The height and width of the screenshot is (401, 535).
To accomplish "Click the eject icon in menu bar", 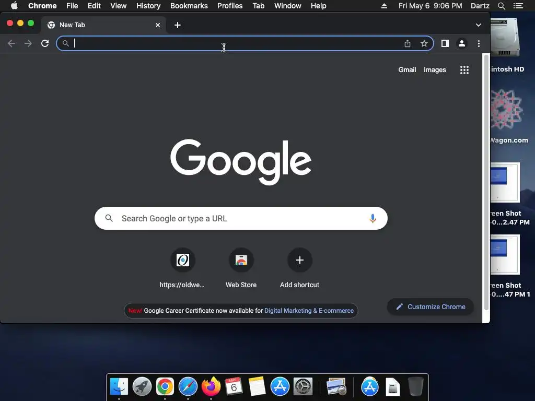I will pyautogui.click(x=384, y=6).
